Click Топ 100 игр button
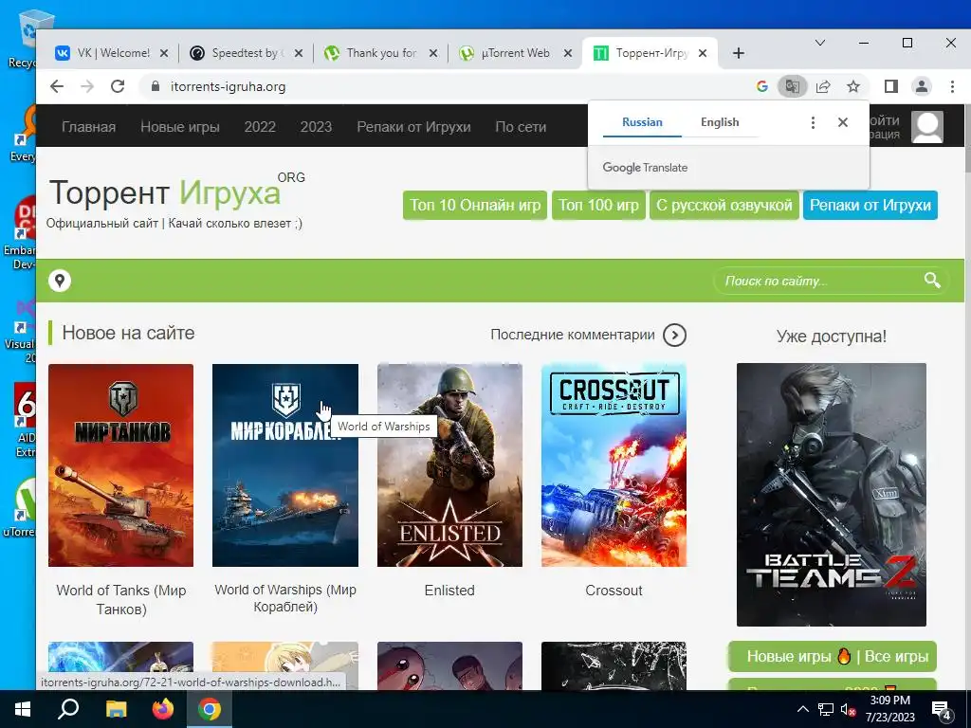 (x=598, y=205)
